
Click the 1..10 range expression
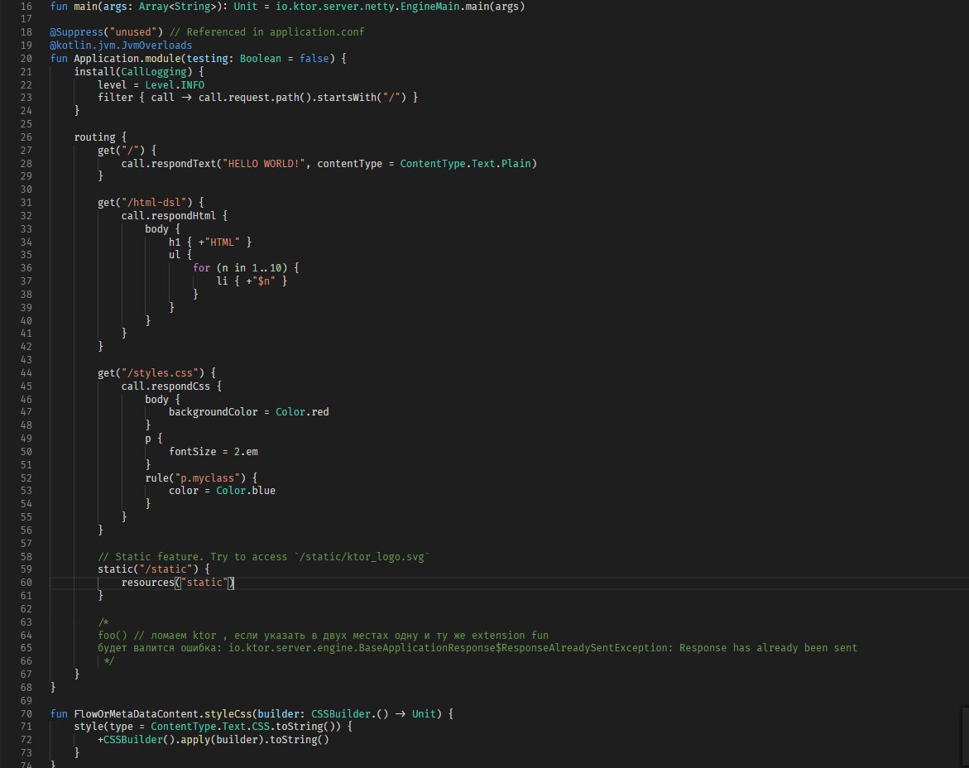[x=267, y=268]
